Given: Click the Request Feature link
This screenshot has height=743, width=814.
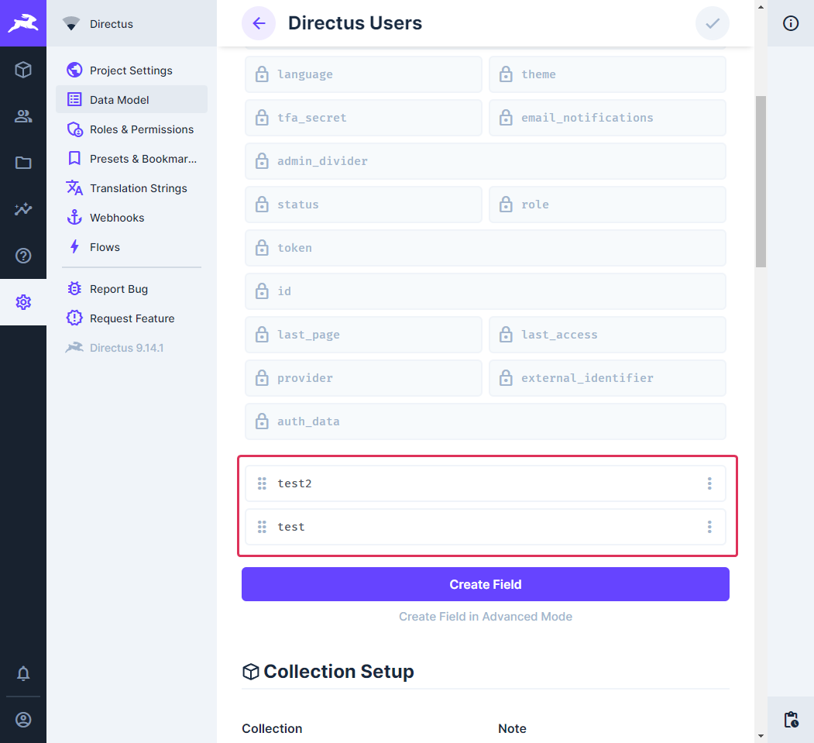Looking at the screenshot, I should (x=132, y=318).
